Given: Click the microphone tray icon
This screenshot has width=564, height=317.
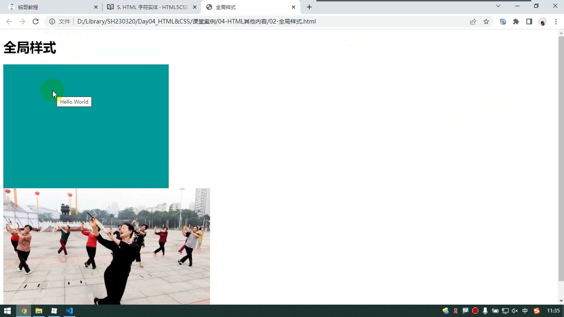Looking at the screenshot, I should (x=485, y=311).
